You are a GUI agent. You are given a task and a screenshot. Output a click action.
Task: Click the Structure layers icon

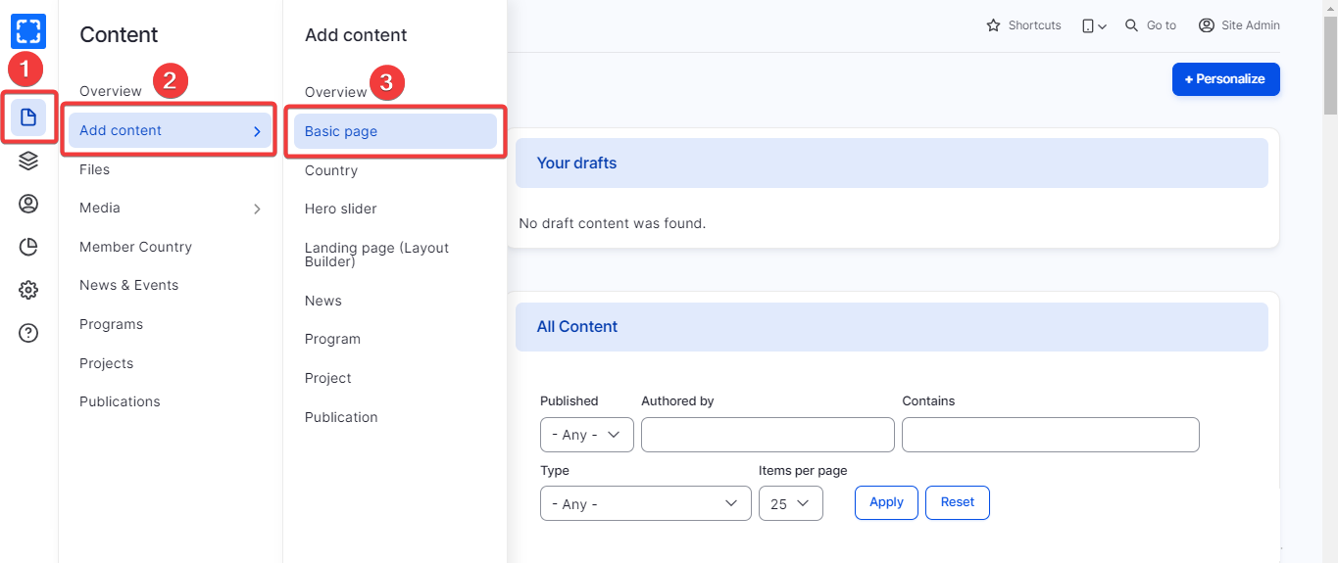(28, 161)
